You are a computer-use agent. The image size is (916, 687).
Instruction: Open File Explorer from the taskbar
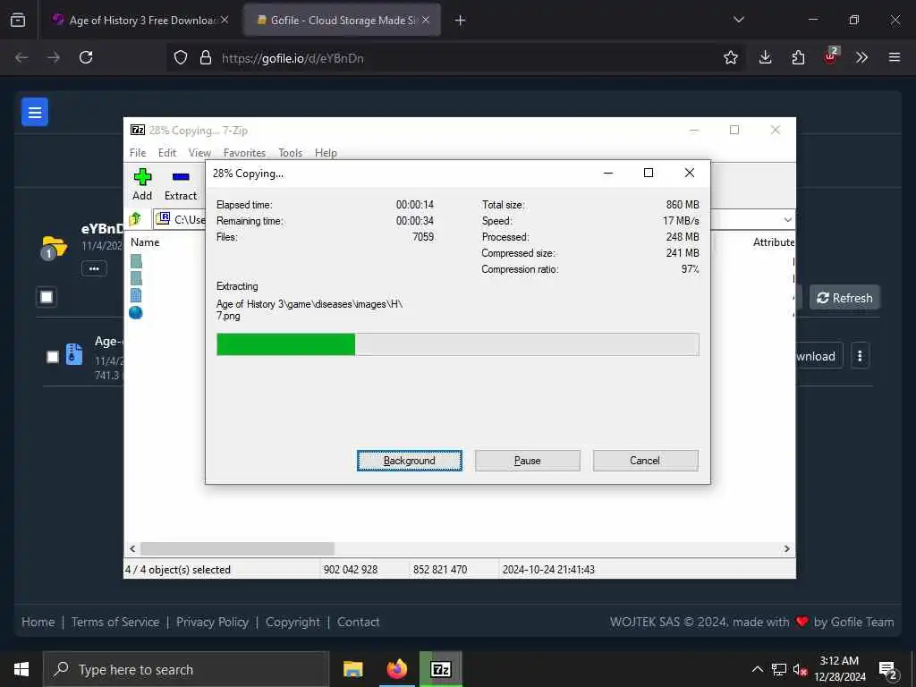point(352,669)
